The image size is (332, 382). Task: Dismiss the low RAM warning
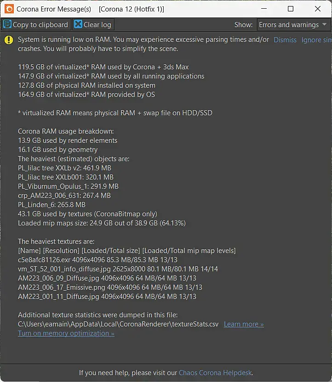pyautogui.click(x=285, y=40)
